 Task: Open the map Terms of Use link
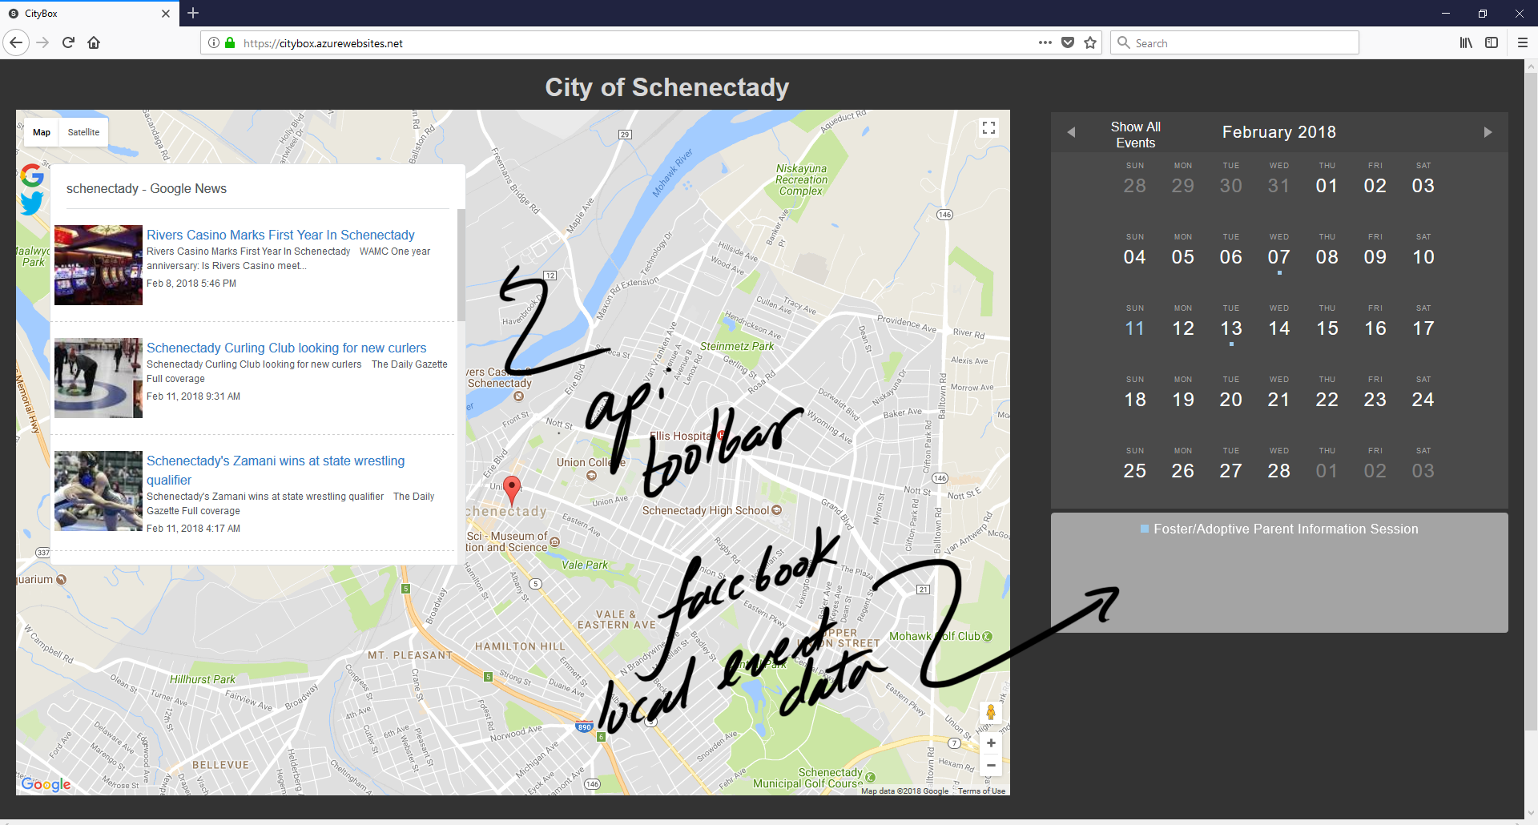tap(981, 791)
